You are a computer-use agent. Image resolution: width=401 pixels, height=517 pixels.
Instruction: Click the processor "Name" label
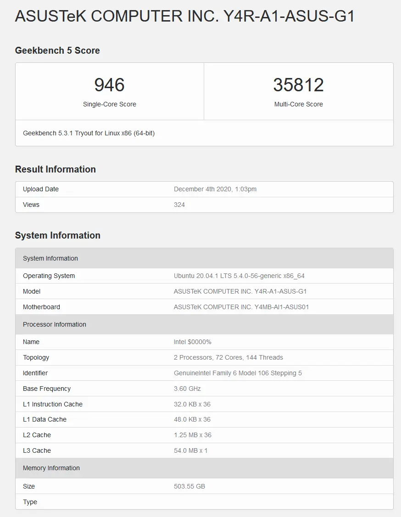(x=31, y=342)
